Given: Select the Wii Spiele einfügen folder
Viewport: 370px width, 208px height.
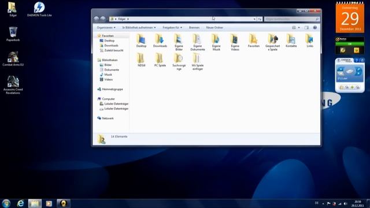Looking at the screenshot, I should tap(198, 62).
